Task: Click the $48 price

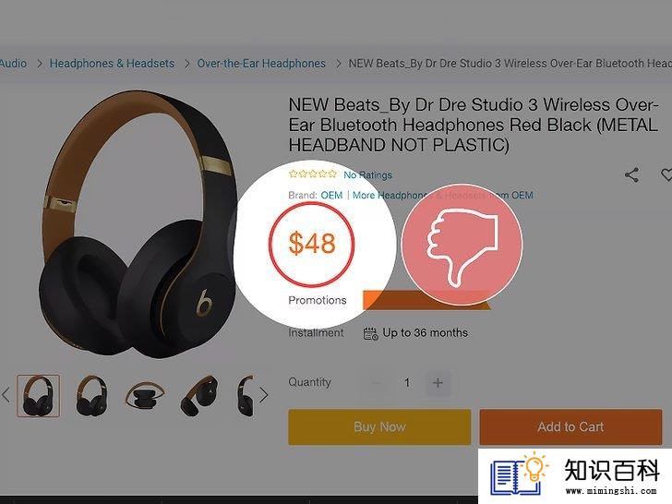Action: click(312, 244)
